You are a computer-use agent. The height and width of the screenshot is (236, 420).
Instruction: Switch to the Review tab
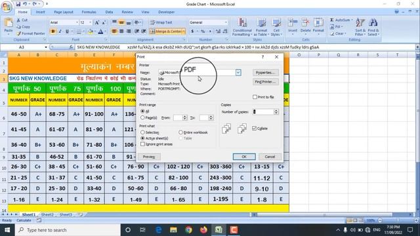(127, 12)
